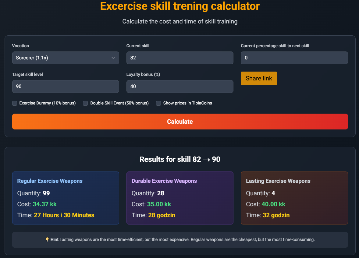Toggle the Double Skill Event (50% bonus) checkbox
Image resolution: width=359 pixels, height=258 pixels.
click(x=85, y=103)
